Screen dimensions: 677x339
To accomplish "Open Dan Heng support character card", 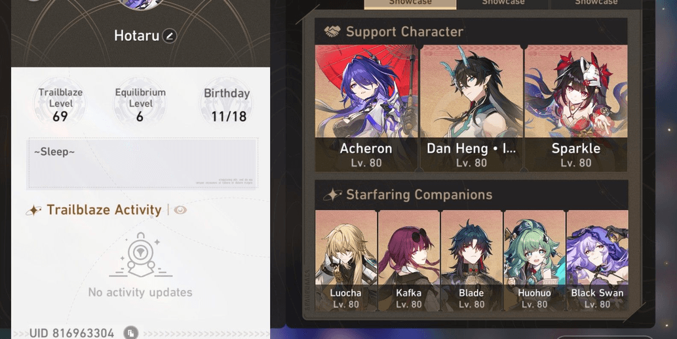I will 471,108.
